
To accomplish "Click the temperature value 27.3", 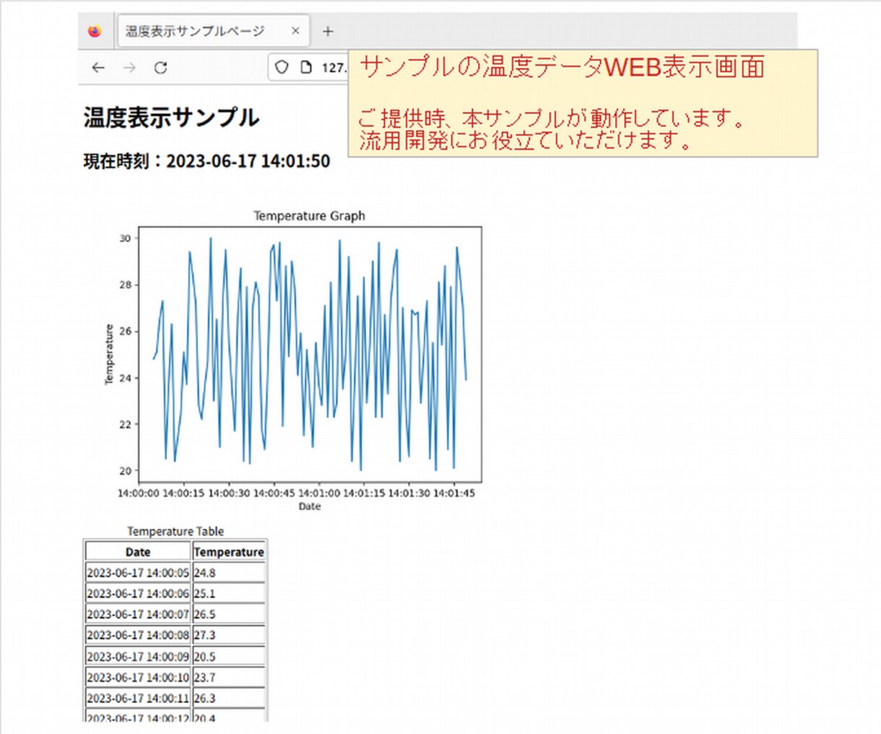I will [x=229, y=636].
